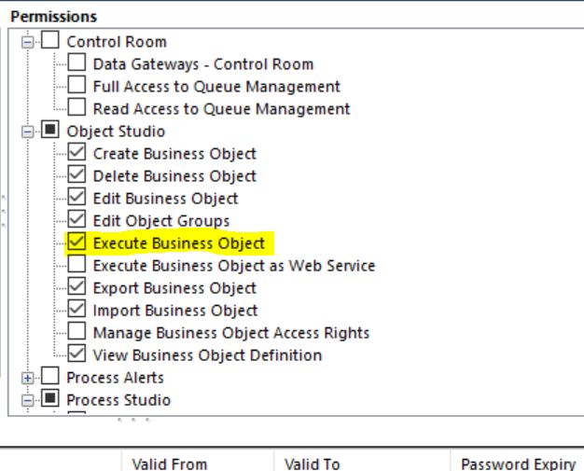Disable Edit Object Groups permission
Screen dimensions: 584x471
pyautogui.click(x=76, y=221)
